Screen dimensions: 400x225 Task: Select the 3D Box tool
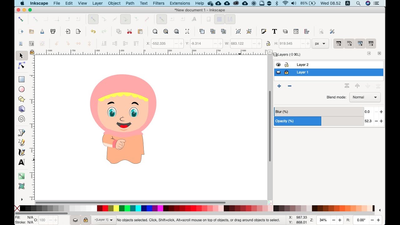coord(21,109)
